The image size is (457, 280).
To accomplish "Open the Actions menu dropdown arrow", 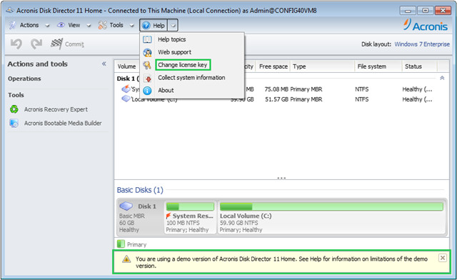I will click(x=47, y=26).
